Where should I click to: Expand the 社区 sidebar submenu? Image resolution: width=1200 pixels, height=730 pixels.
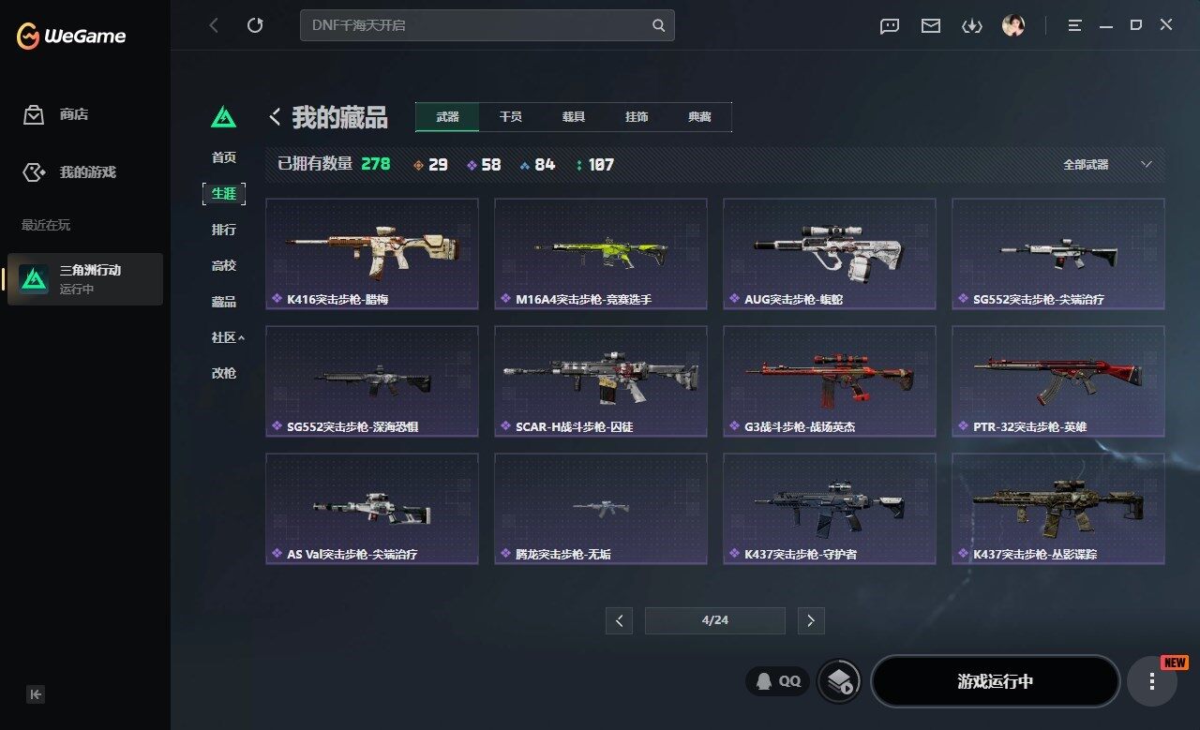click(x=228, y=337)
